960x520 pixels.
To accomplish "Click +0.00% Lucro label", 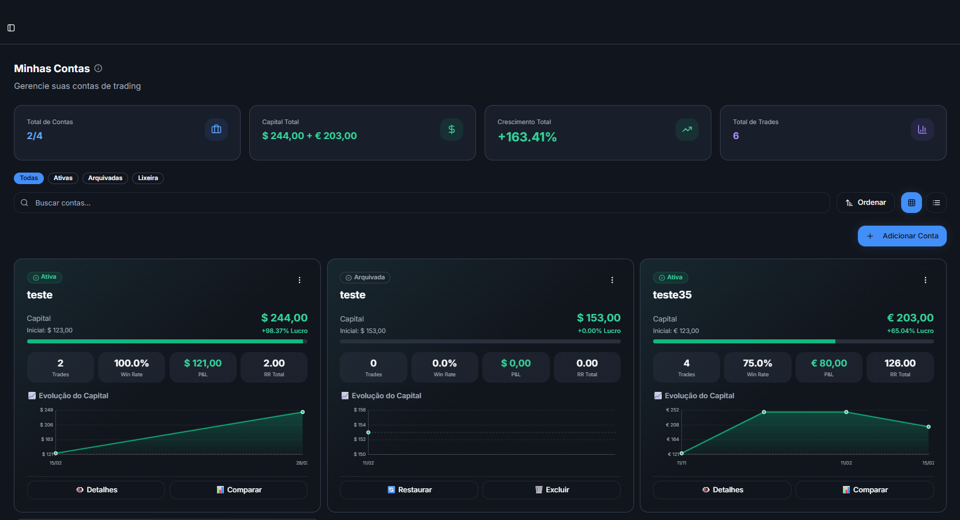I will pyautogui.click(x=599, y=331).
